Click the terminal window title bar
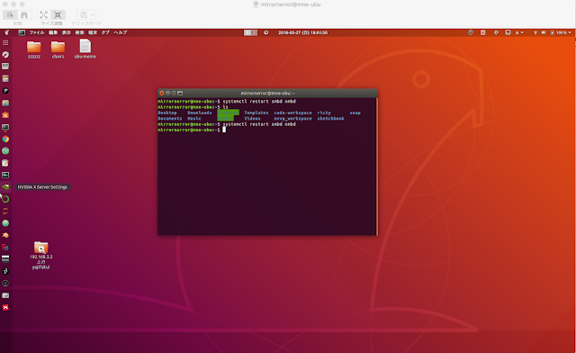 [267, 93]
